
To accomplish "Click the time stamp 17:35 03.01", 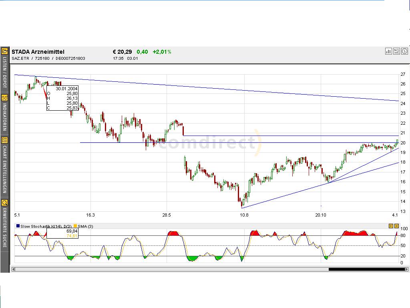I will pyautogui.click(x=125, y=59).
